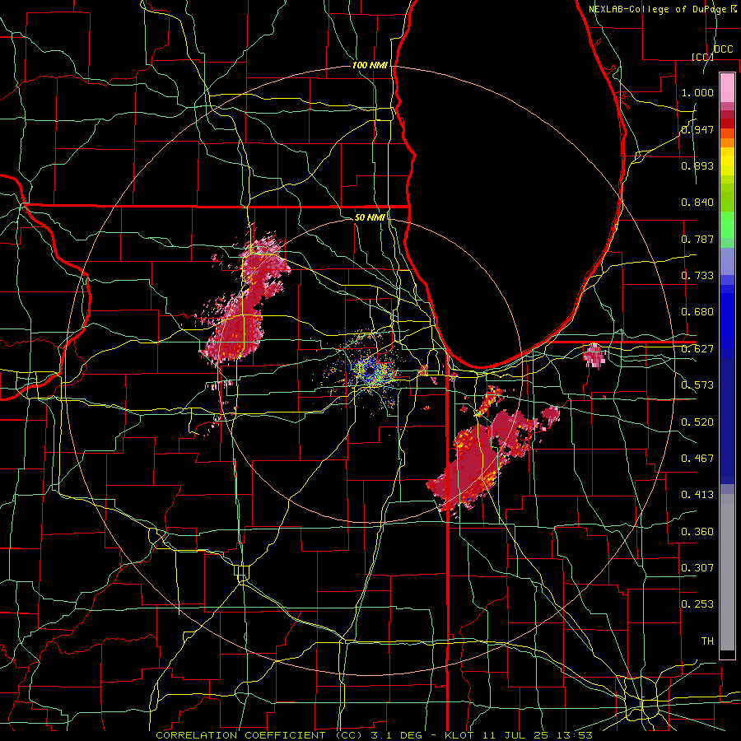
Task: Click the small isolated pink echo east of lake
Action: click(594, 356)
